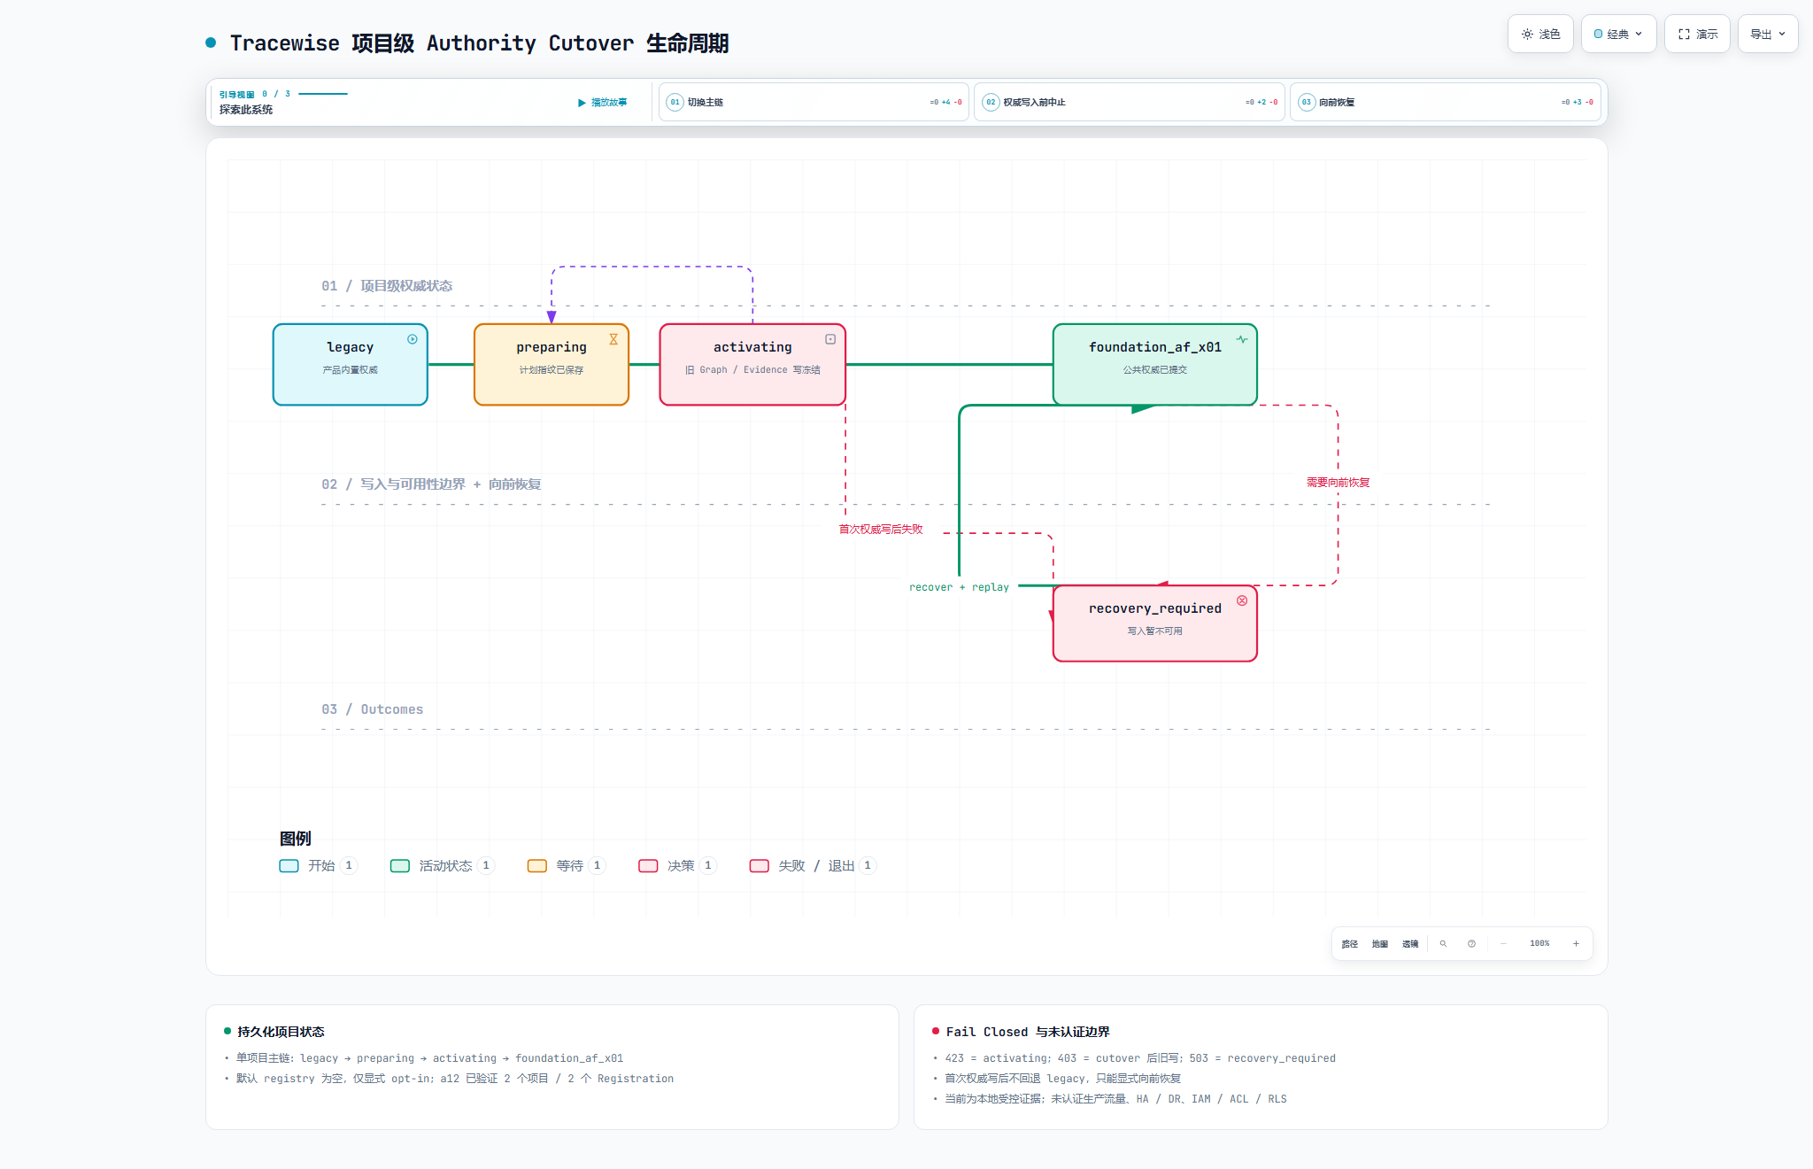This screenshot has height=1169, width=1813.
Task: Toggle the 活动状态 legend filter
Action: click(x=443, y=866)
